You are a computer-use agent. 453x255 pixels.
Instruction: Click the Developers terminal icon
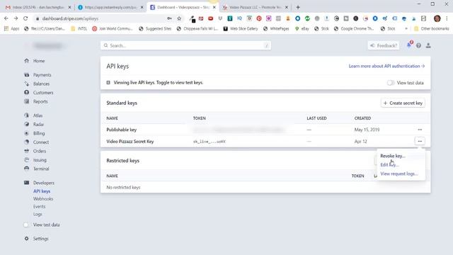(27, 183)
